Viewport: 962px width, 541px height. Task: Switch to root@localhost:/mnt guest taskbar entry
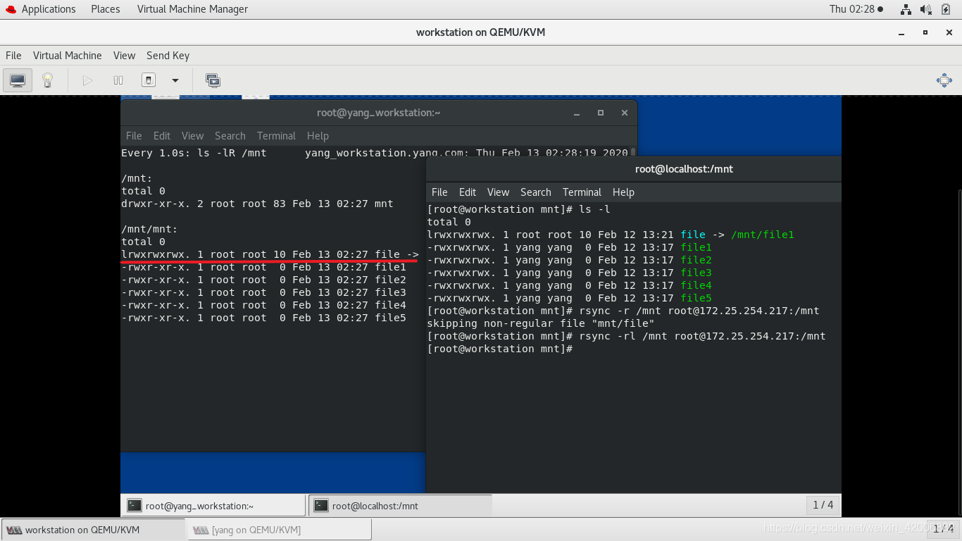tap(400, 505)
